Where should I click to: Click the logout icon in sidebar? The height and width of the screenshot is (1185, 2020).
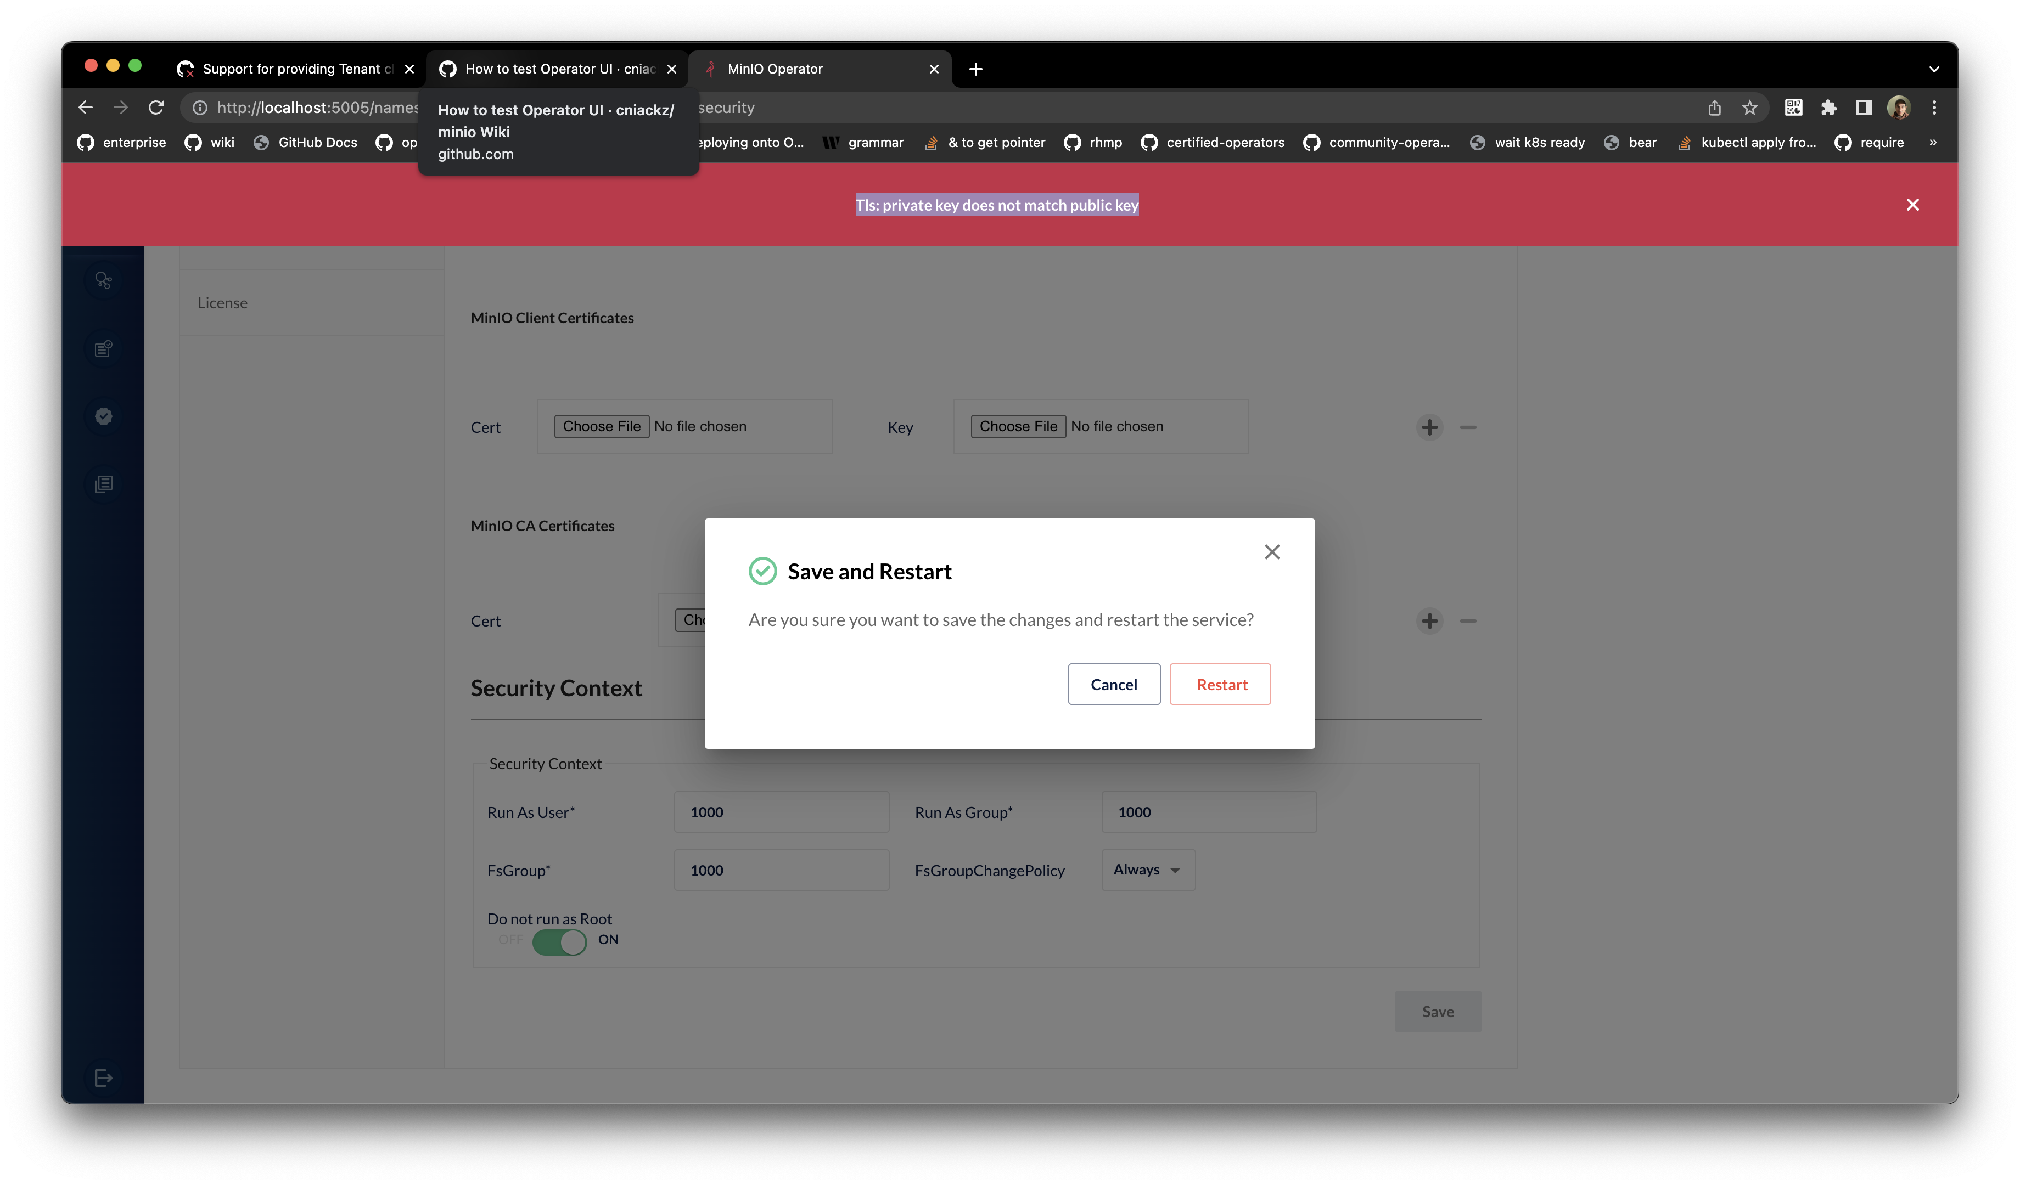tap(103, 1077)
